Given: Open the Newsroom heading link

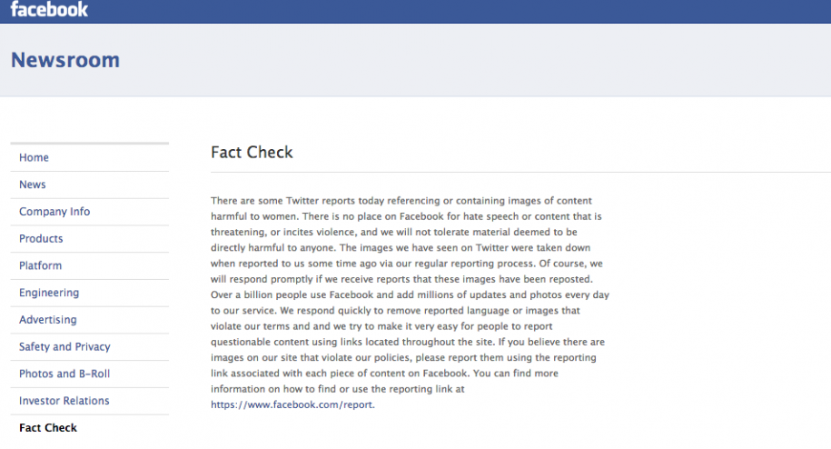Looking at the screenshot, I should (x=65, y=60).
